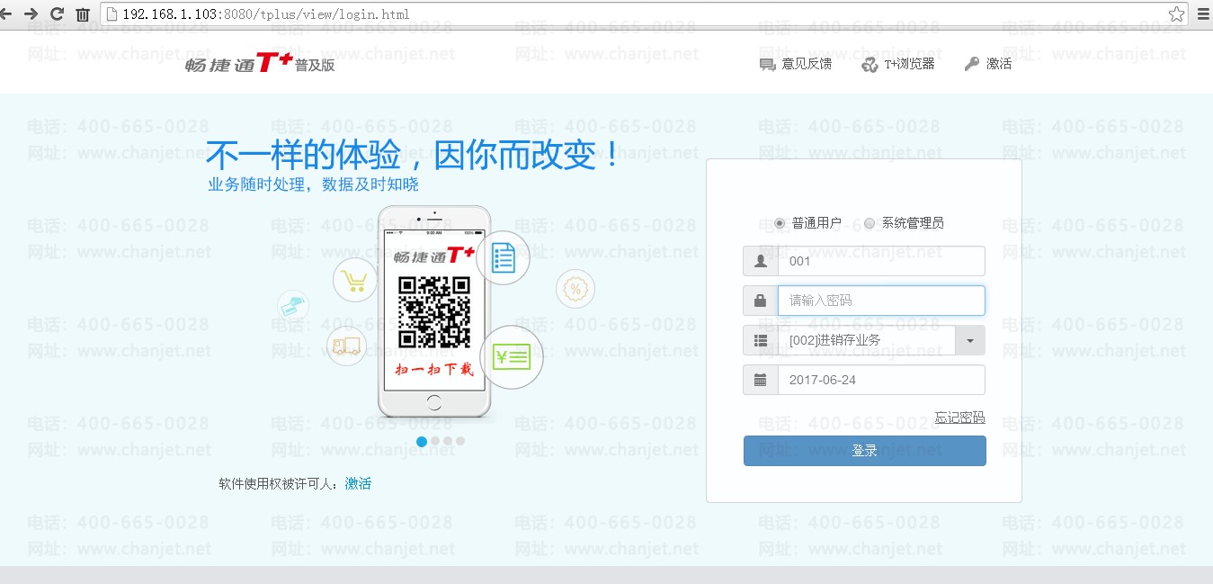Click the dropdown arrow beside account set

(x=970, y=340)
